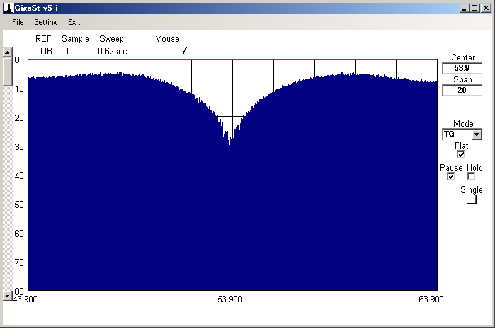Maximize the GigaSt window
The image size is (495, 328).
[475, 8]
